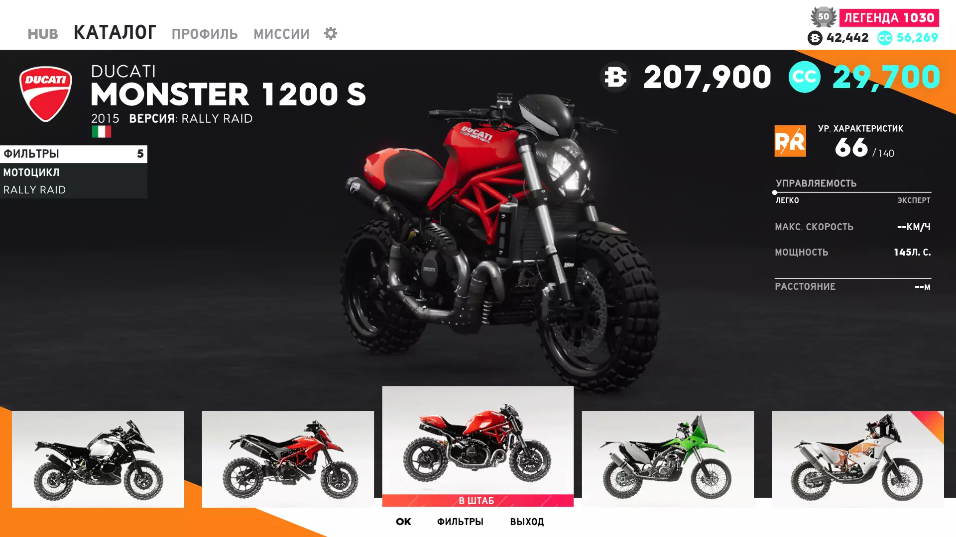
Task: Select the МОТОЦИКЛ filter entry
Action: pos(74,173)
